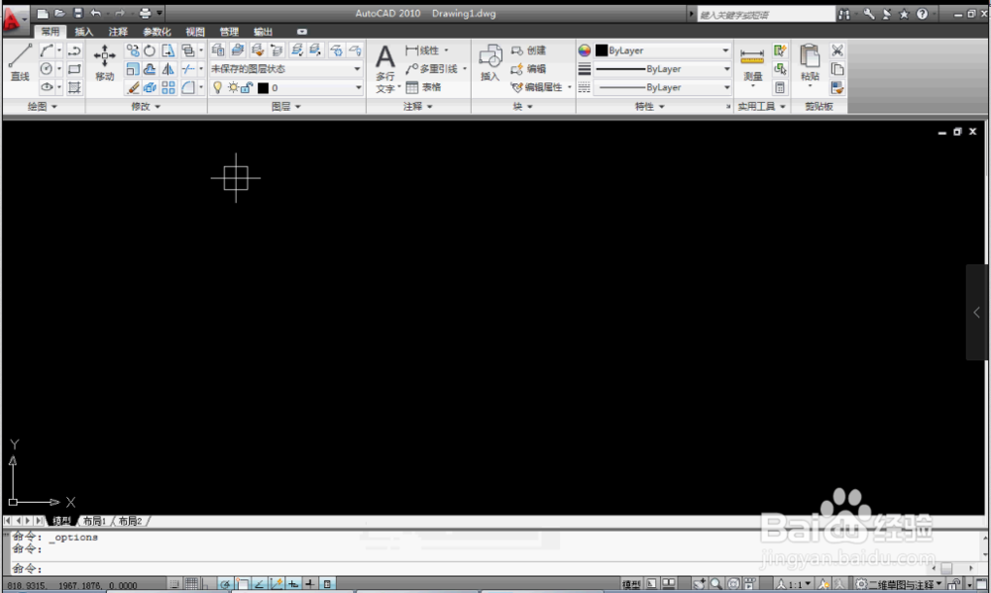Open the Quick Calculator icon
The image size is (991, 593).
781,87
